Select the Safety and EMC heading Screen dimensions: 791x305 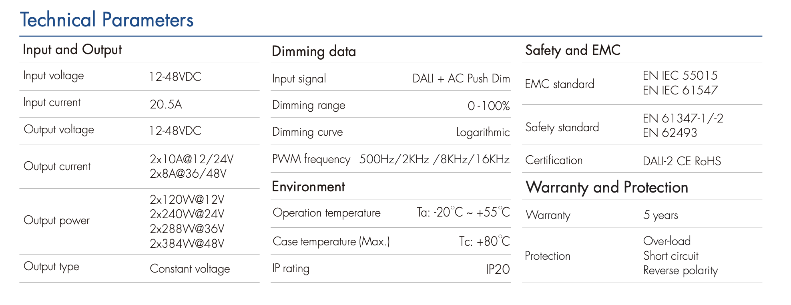572,50
